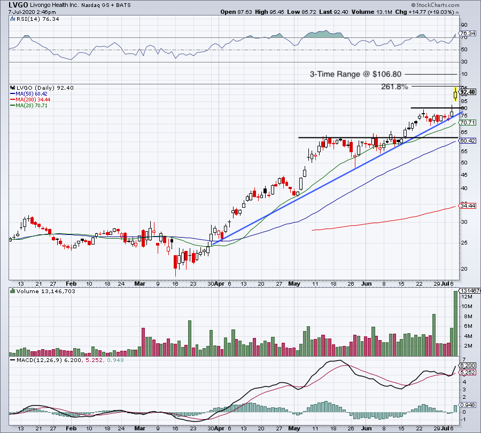Click the RSI(14) indicator legend icon
This screenshot has width=481, height=433.
[x=13, y=19]
